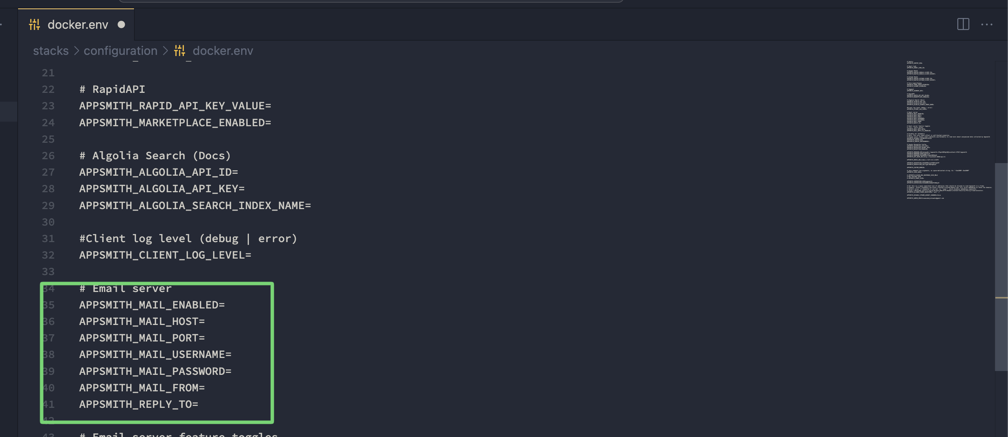Image resolution: width=1008 pixels, height=437 pixels.
Task: Place cursor after APPSMITH_CLIENT_LOG_LEVEL=
Action: click(252, 255)
